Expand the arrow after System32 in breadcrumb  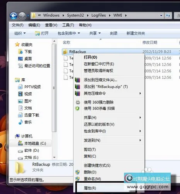point(88,16)
